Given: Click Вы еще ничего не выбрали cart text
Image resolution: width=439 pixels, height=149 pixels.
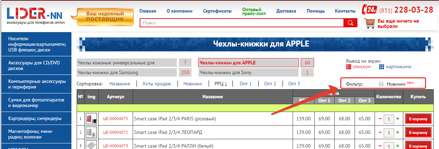Looking at the screenshot, I should click(x=398, y=23).
